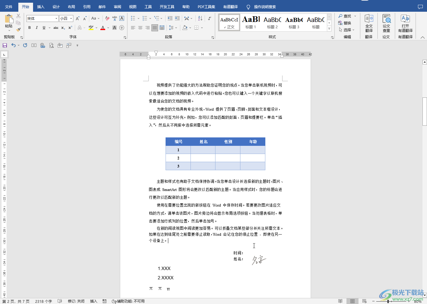427x304 pixels.
Task: Click the Clear Formatting eraser icon
Action: click(x=107, y=19)
